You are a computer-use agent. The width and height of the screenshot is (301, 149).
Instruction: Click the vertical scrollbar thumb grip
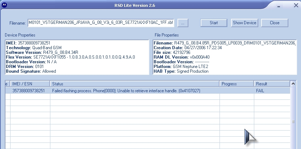293,122
